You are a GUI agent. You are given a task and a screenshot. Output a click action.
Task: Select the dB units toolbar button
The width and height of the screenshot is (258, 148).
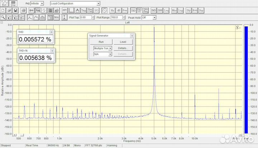tap(119, 11)
